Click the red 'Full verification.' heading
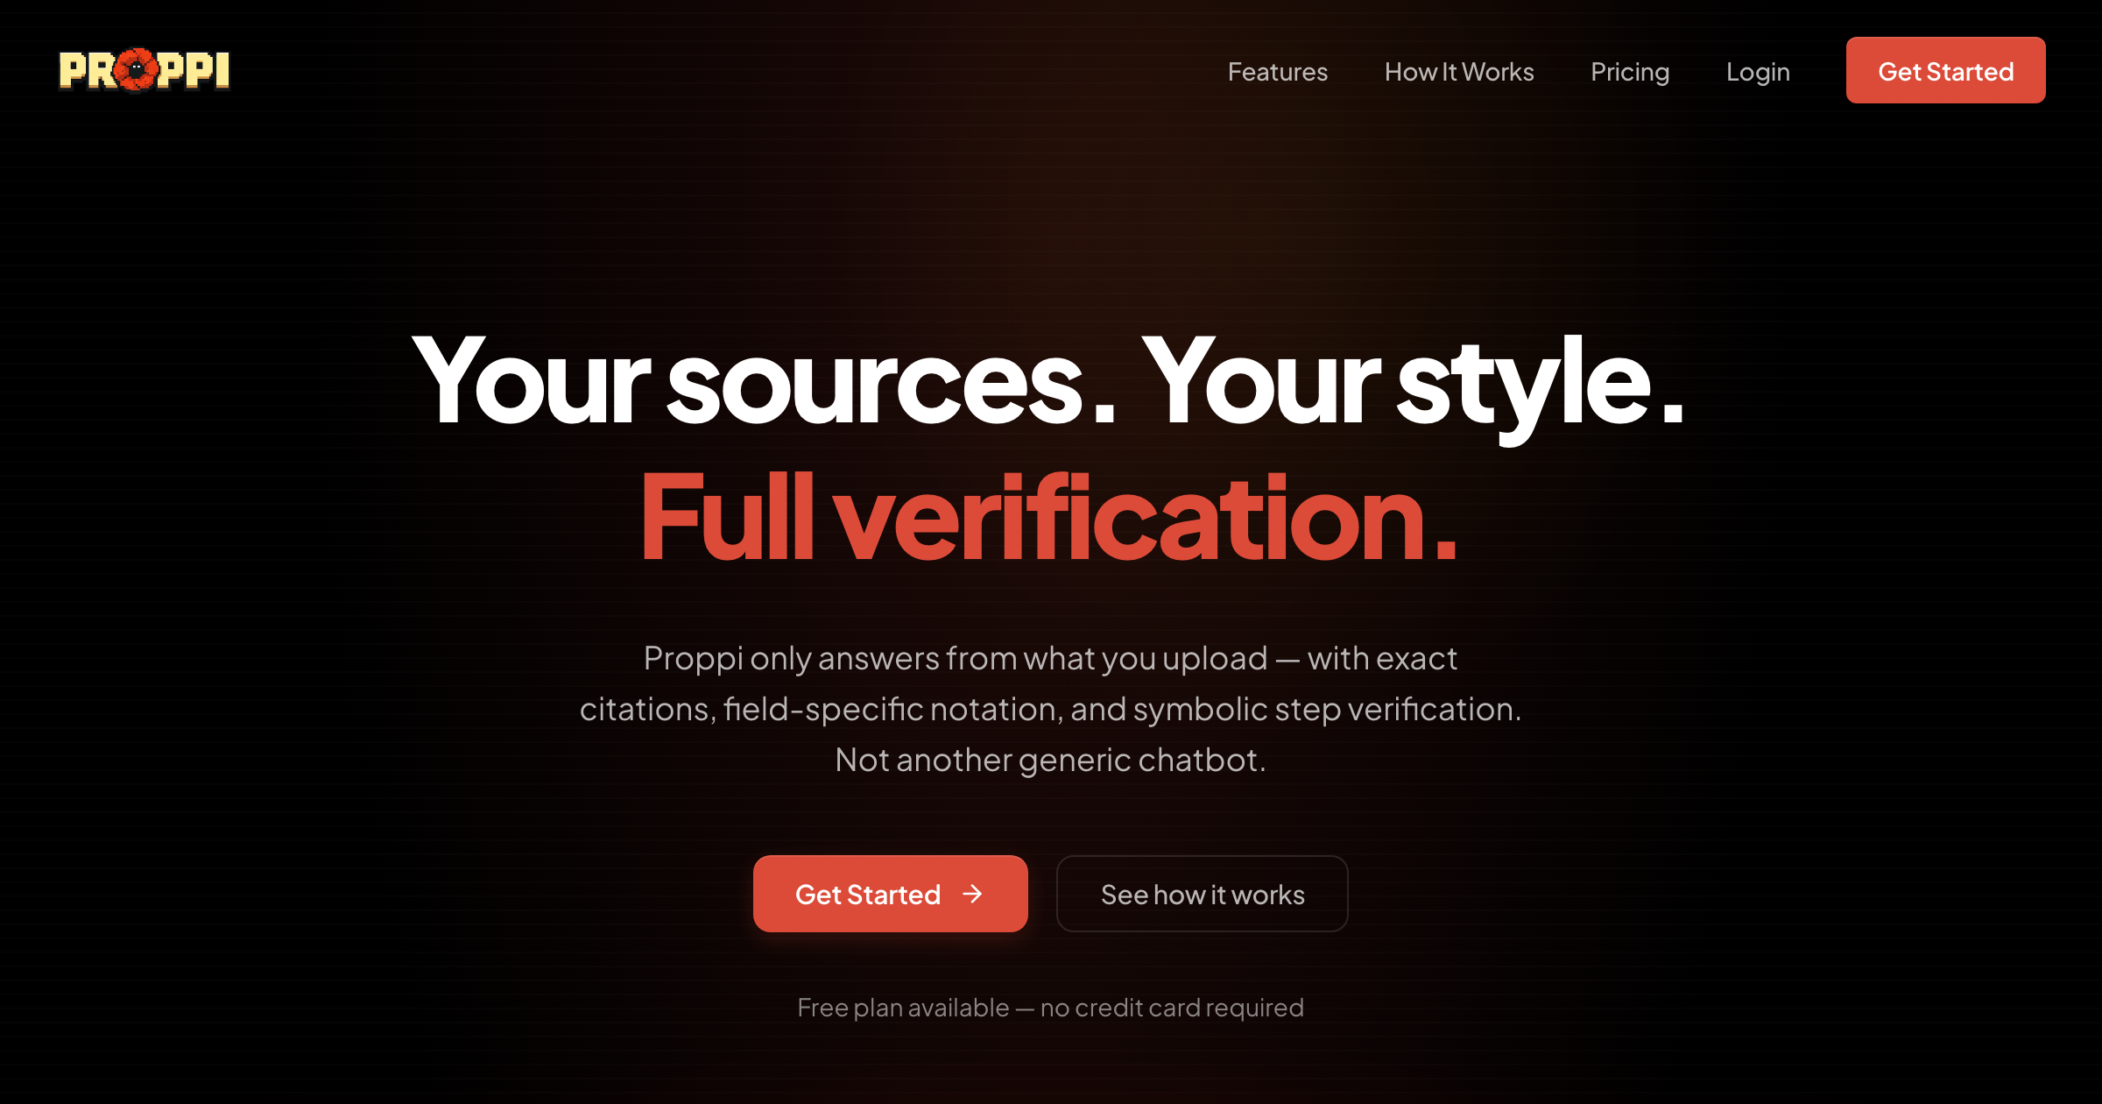 (1049, 517)
